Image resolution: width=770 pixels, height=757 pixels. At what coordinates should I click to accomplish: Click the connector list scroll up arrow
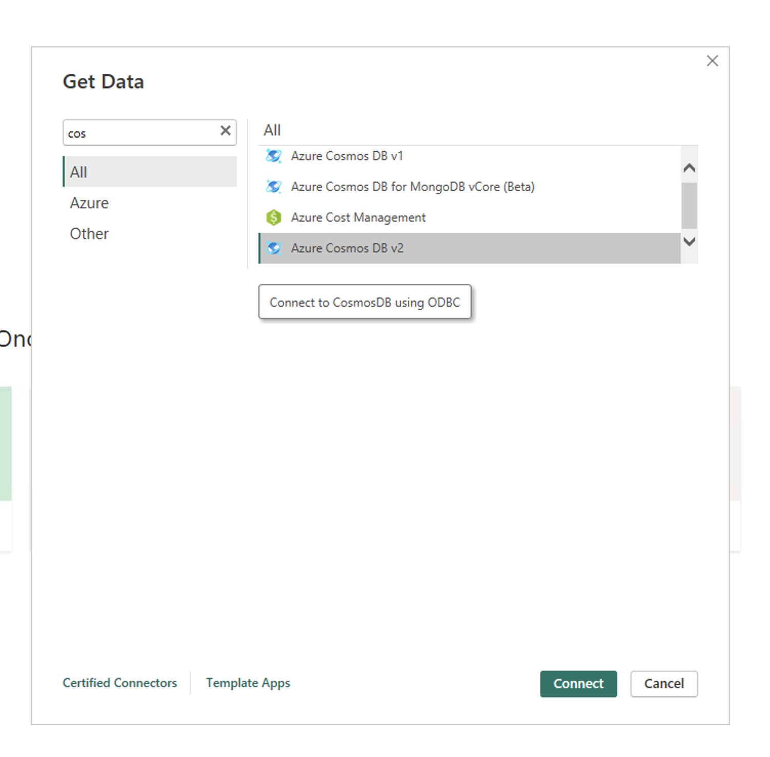[690, 168]
